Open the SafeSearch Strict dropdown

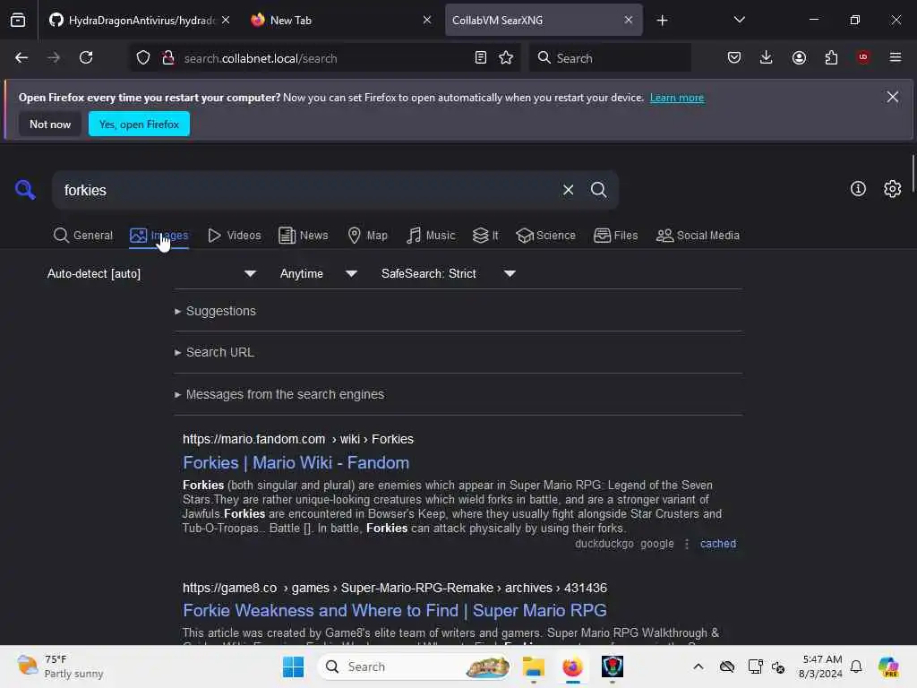[x=448, y=273]
